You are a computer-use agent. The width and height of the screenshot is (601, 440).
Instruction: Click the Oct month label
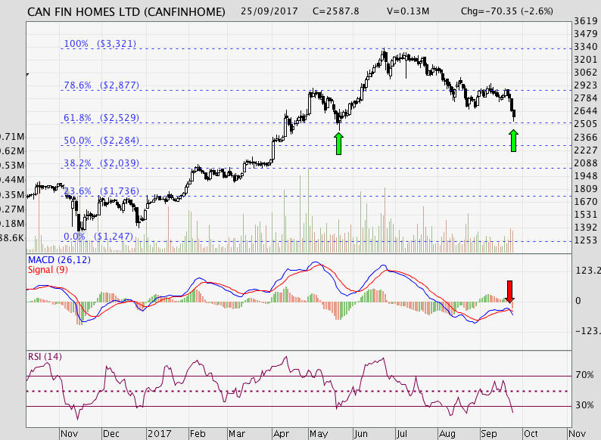coord(531,434)
